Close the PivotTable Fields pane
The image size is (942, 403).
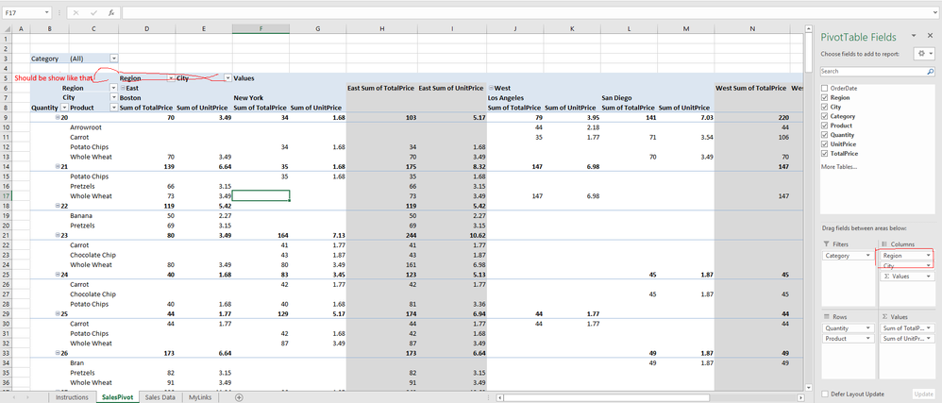point(929,36)
